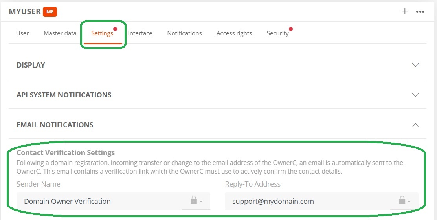Open the three-dot more options menu
Image resolution: width=437 pixels, height=220 pixels.
420,12
